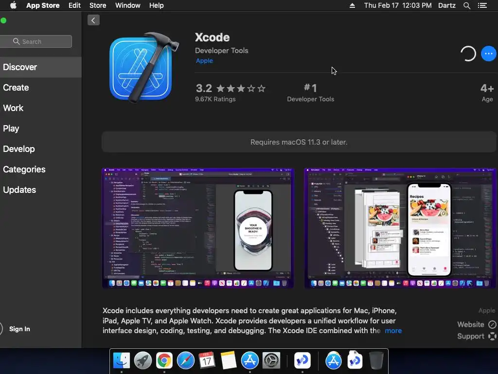Select Develop in the sidebar
Viewport: 498px width, 374px height.
tap(41, 149)
